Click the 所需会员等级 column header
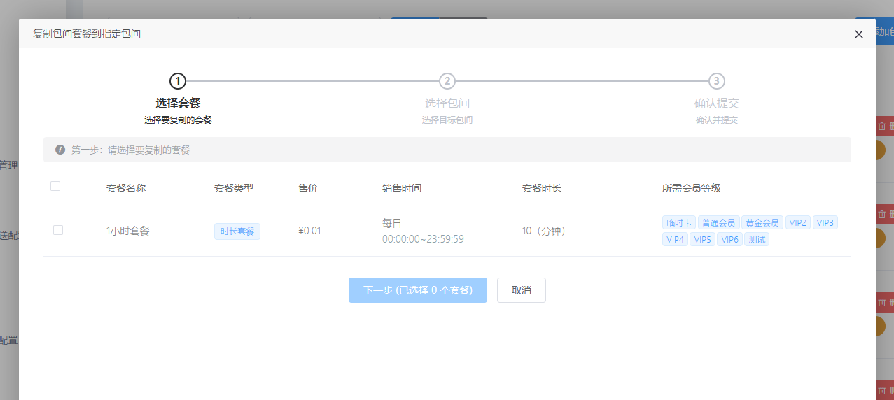This screenshot has width=894, height=400. click(692, 188)
